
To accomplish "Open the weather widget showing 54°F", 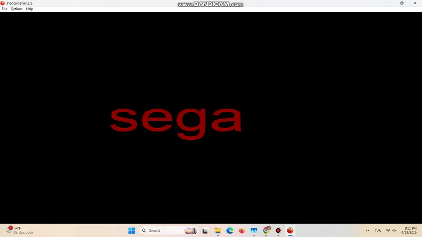I will 19,230.
